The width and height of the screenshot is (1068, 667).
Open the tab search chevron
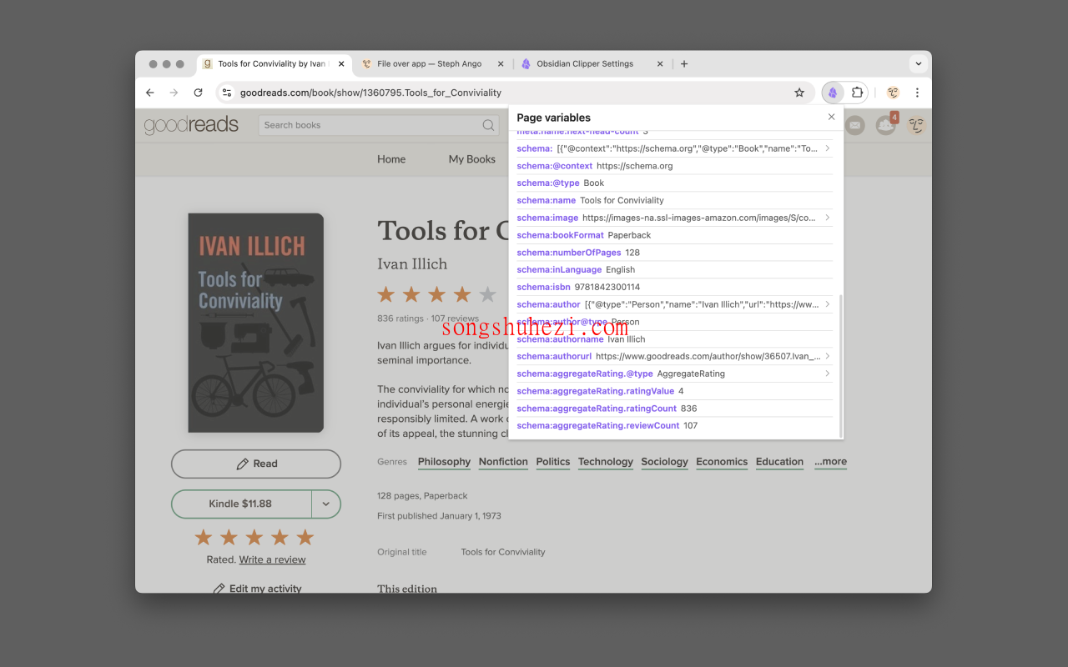pyautogui.click(x=919, y=63)
